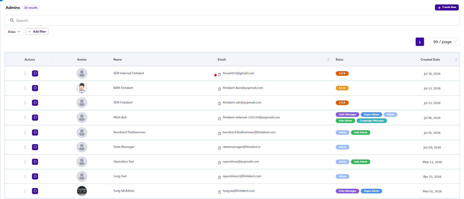Screen dimensions: 464x199
Task: Click SDR tag on SDR Internal Fintalent row
Action: click(x=342, y=73)
